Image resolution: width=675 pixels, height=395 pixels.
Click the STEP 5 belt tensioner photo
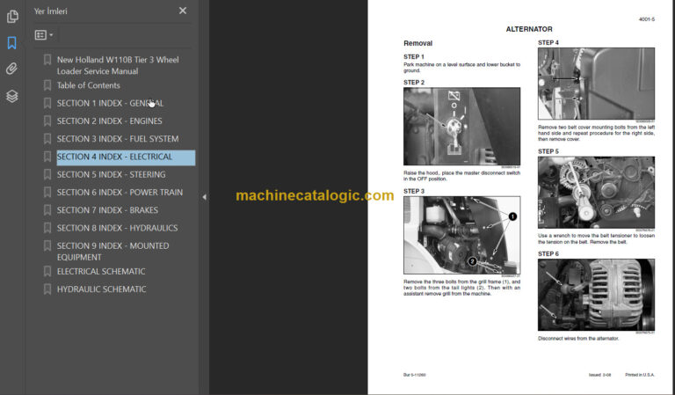coord(596,192)
